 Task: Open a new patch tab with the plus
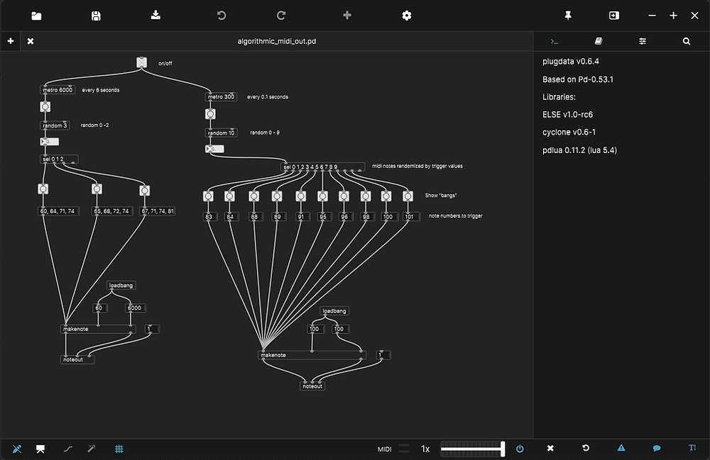point(10,41)
